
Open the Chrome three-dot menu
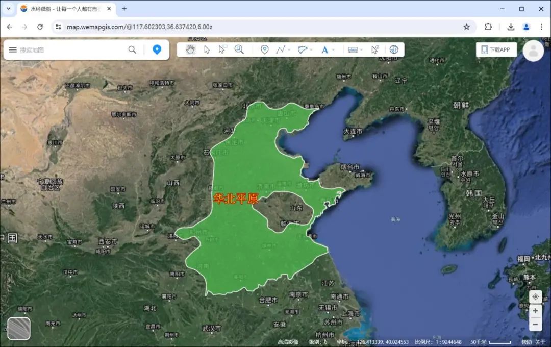tap(541, 27)
